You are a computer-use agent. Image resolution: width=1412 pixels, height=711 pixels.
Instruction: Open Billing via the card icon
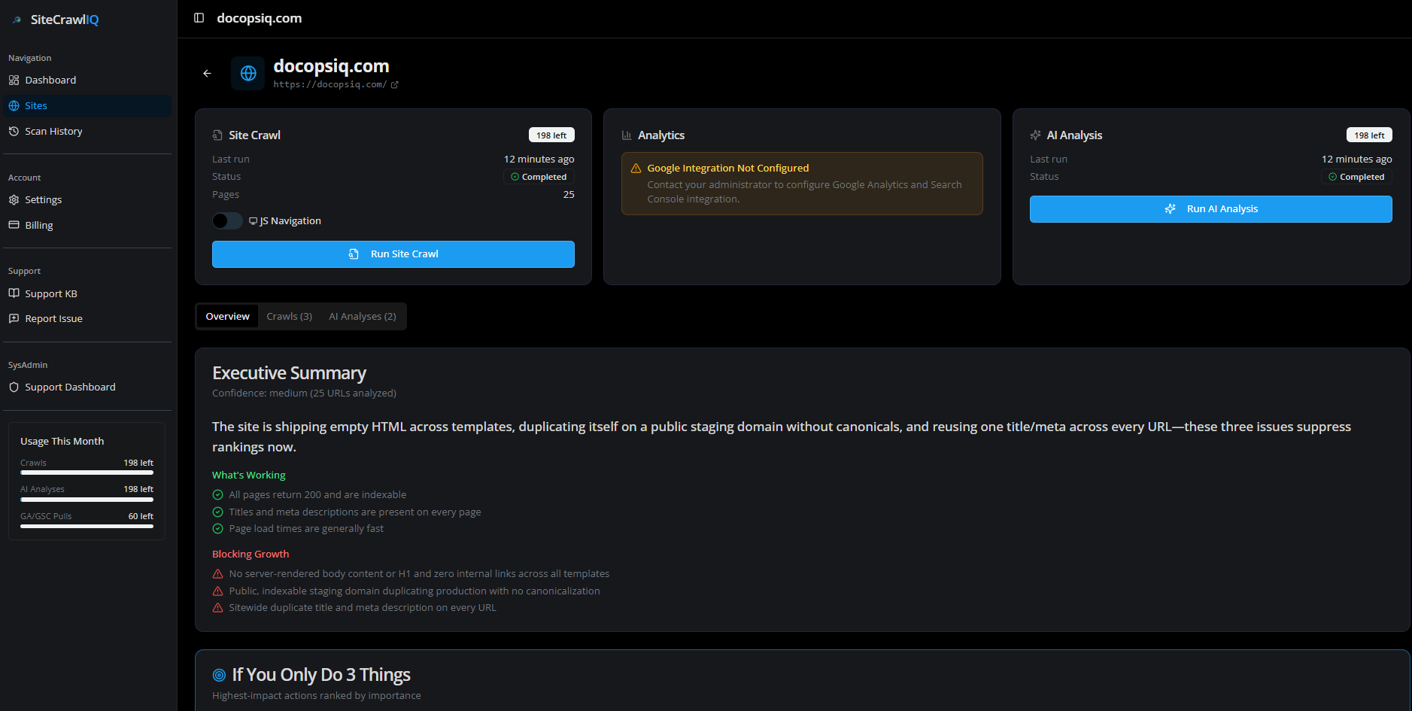pos(14,225)
